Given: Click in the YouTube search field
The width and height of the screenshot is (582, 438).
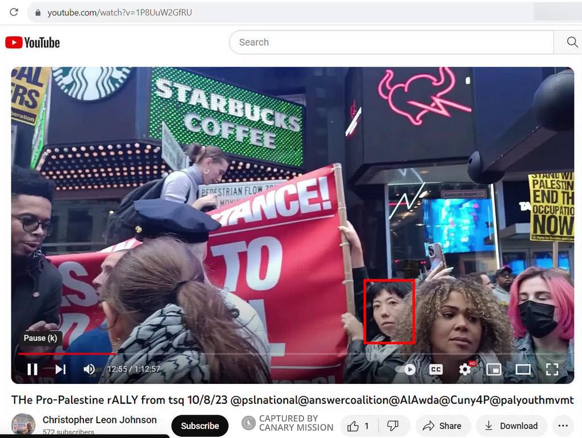Looking at the screenshot, I should point(392,42).
